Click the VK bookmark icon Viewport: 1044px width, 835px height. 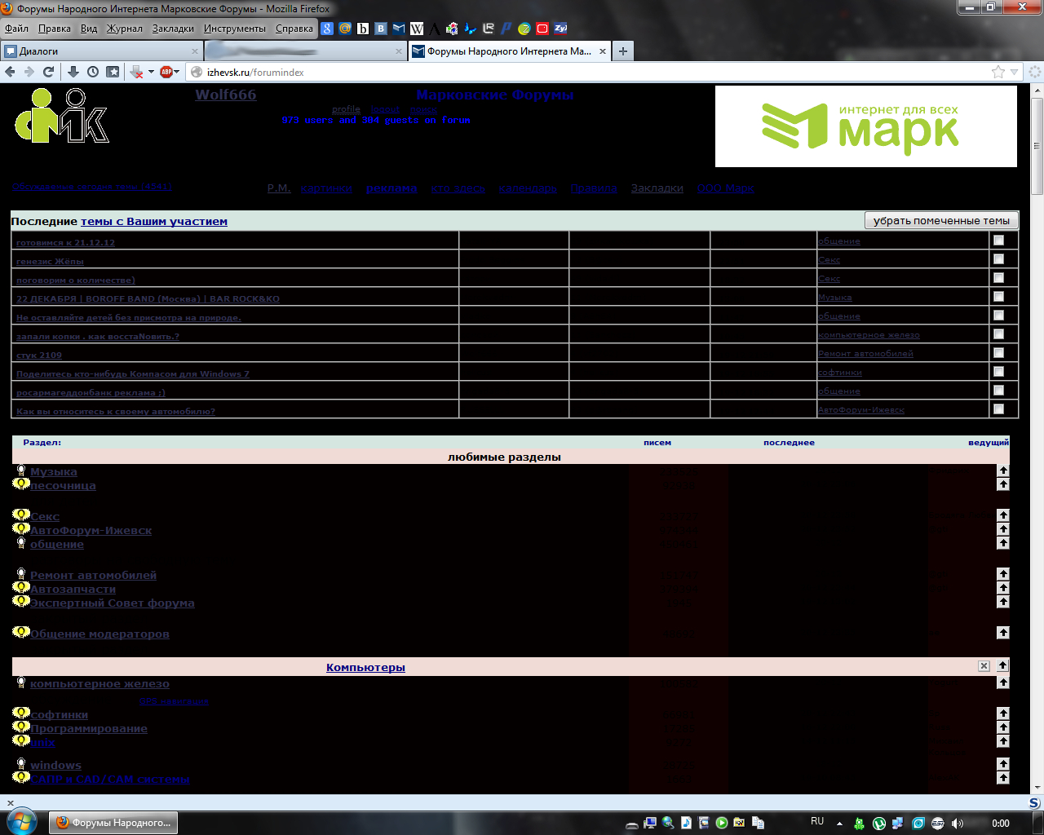click(381, 29)
